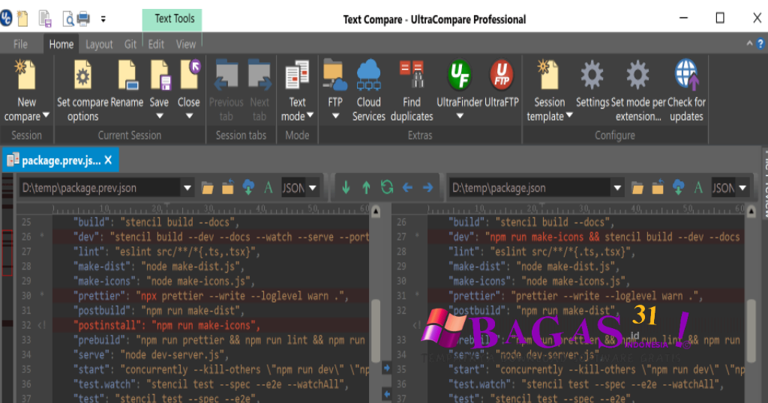Click the Close session icon
The image size is (768, 403).
(189, 75)
